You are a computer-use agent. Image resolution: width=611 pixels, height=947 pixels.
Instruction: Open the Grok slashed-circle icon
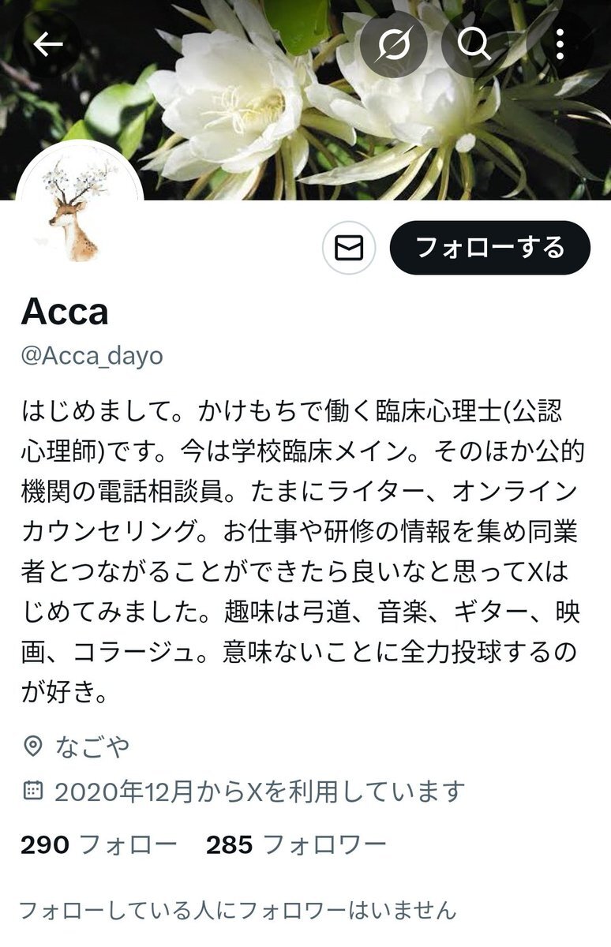392,44
